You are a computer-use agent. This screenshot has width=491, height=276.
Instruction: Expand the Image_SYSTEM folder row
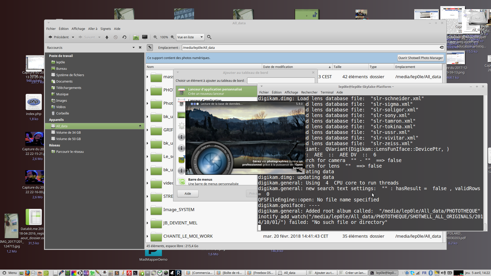[x=148, y=210]
